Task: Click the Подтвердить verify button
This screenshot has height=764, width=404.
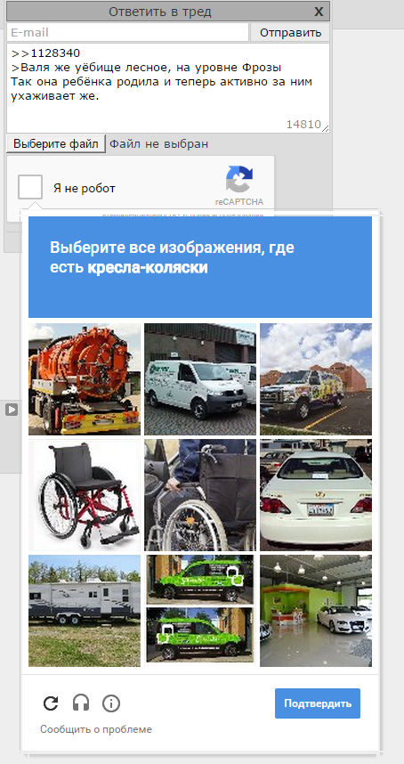Action: point(318,703)
